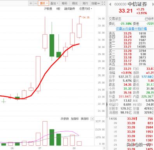Click the 总手 537.31万 value
This screenshot has width=154, height=150.
click(x=125, y=77)
